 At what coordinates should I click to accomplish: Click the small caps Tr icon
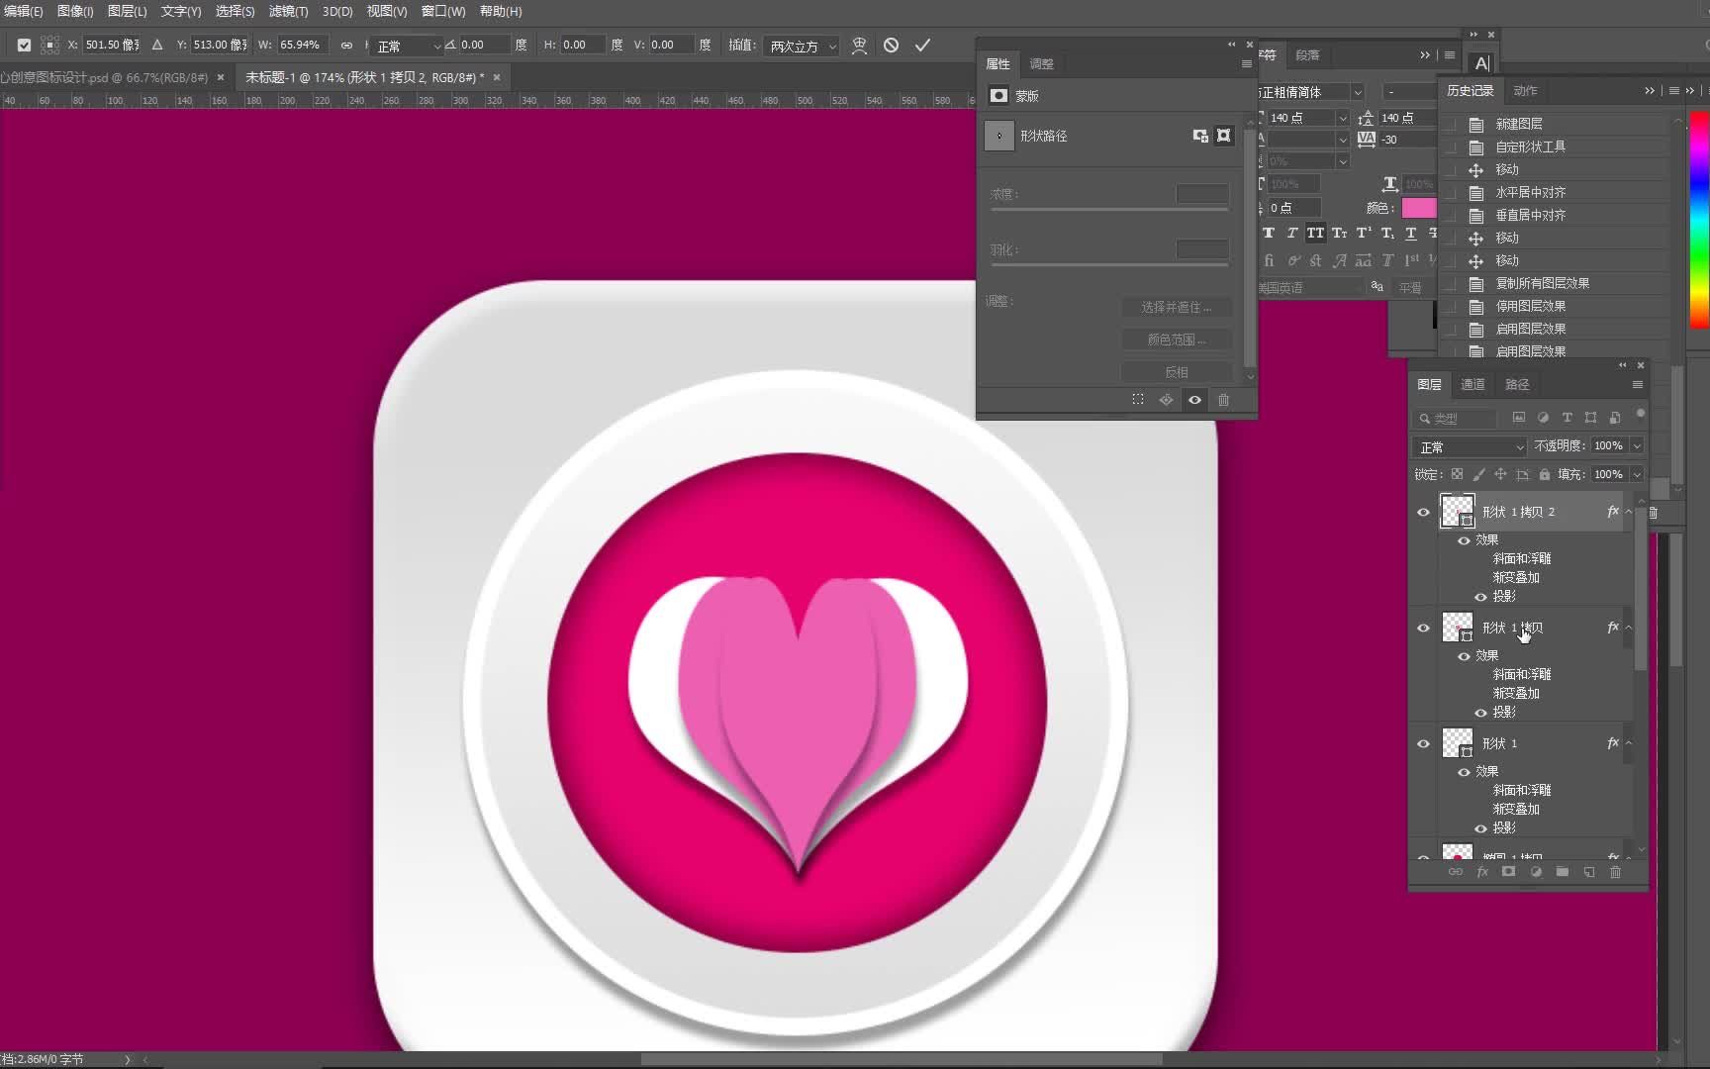coord(1339,234)
